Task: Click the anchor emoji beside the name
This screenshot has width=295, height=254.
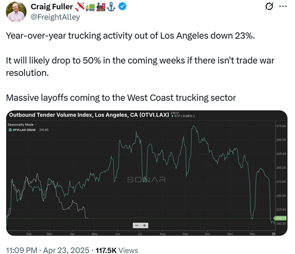Action: pyautogui.click(x=111, y=7)
